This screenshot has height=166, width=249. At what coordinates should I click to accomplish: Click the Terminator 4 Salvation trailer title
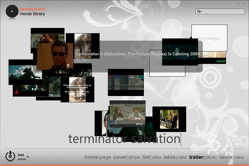[x=138, y=54]
